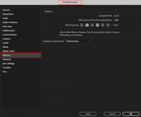Open Media Cache preferences
The height and width of the screenshot is (117, 141).
click(9, 51)
